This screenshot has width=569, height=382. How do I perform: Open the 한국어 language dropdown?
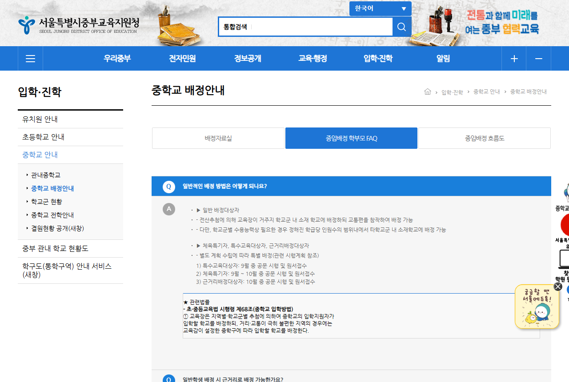[381, 8]
